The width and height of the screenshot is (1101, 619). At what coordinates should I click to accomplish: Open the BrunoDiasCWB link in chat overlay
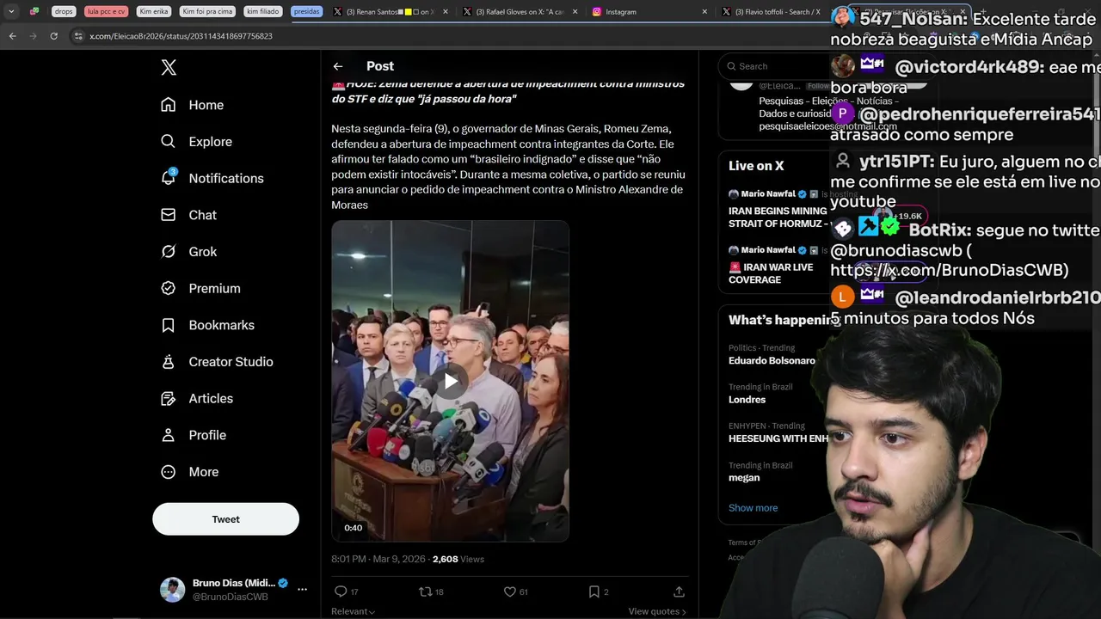coord(950,271)
